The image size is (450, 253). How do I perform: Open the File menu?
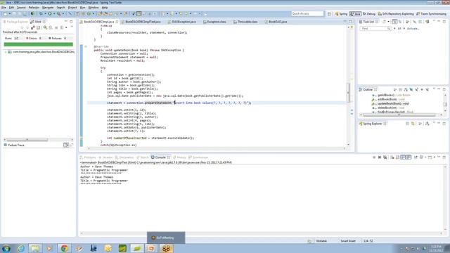tap(4, 8)
